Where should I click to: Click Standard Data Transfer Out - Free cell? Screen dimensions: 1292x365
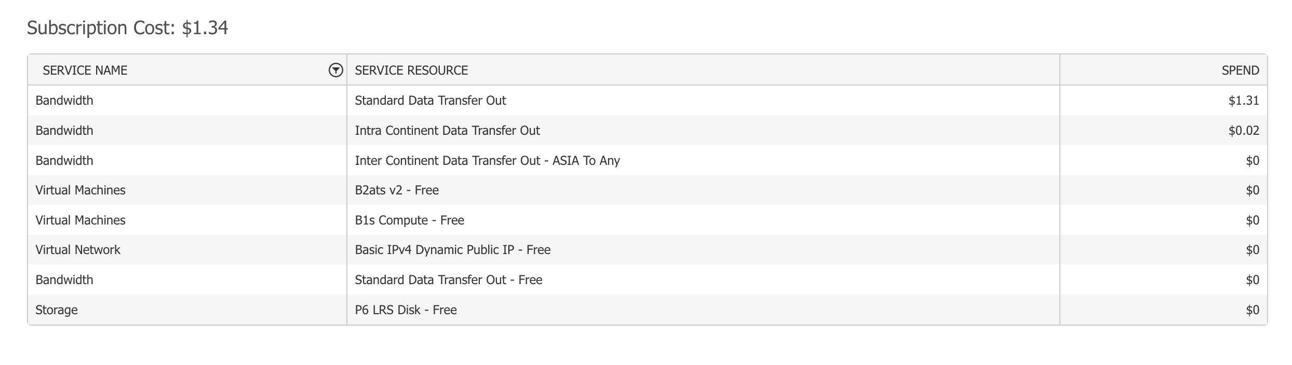point(448,280)
